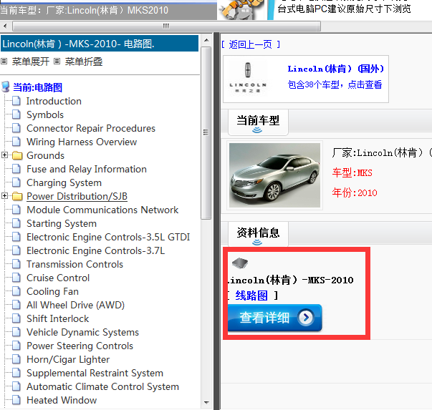Click the horizontal scrollbar left arrow
Image resolution: width=432 pixels, height=410 pixels.
coord(5,26)
